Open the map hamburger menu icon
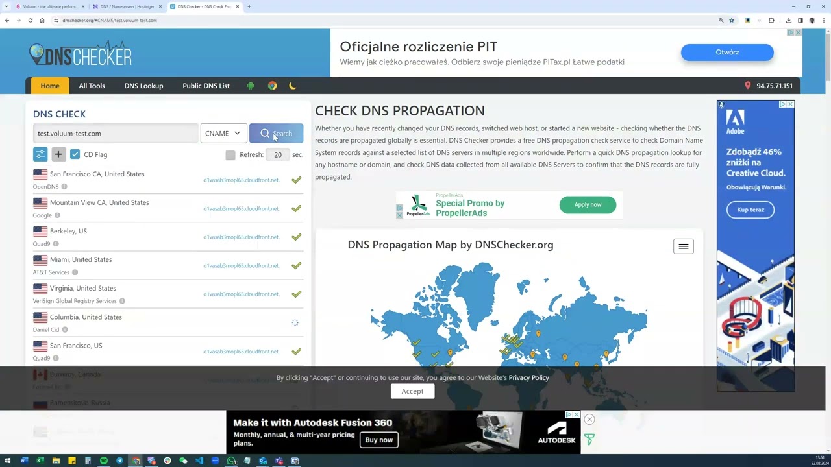 click(x=683, y=246)
